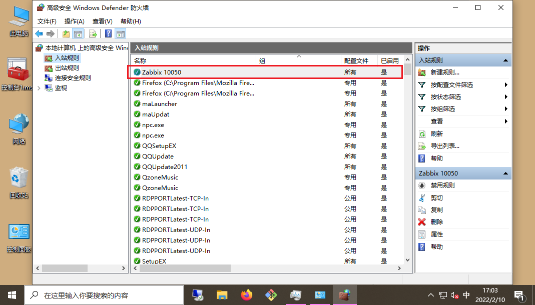
Task: Open the 操作(A) menu
Action: click(x=75, y=21)
